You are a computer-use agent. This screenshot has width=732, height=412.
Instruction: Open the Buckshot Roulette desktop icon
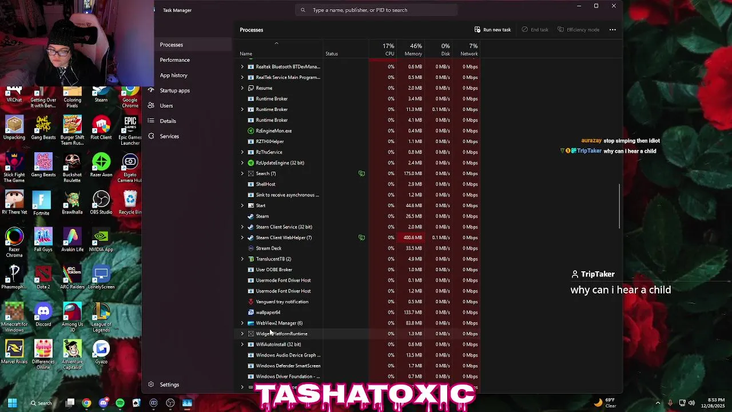(72, 168)
